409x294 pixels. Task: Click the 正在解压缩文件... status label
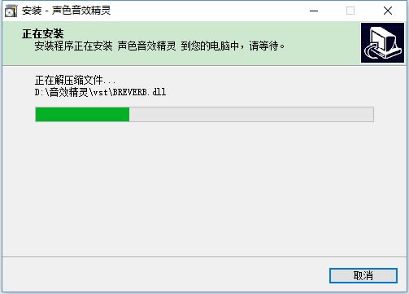(75, 81)
